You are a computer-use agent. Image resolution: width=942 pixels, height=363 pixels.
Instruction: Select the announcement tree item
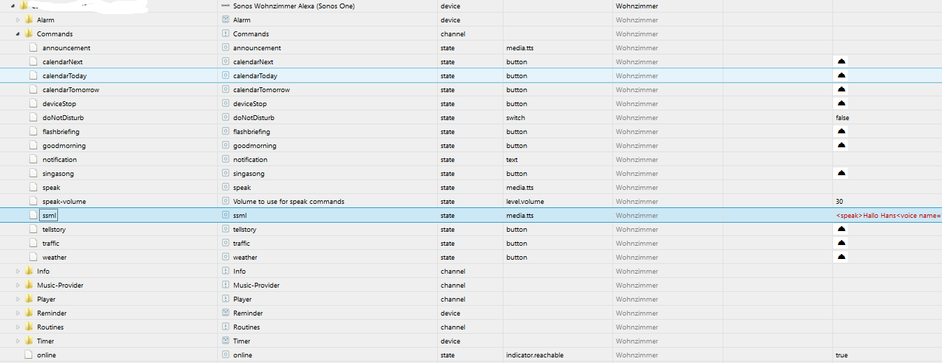pyautogui.click(x=66, y=47)
